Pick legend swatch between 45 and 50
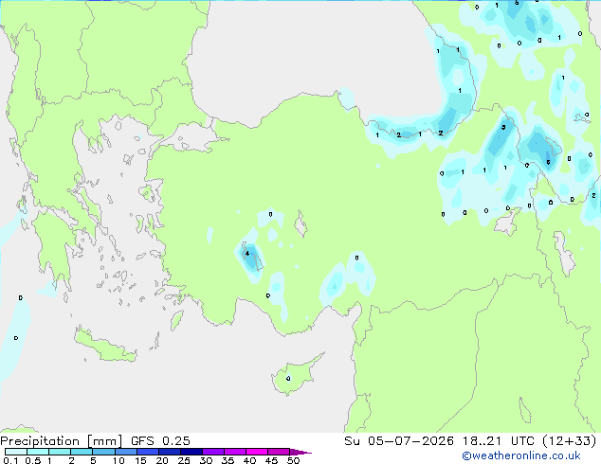601x464 pixels. [x=279, y=452]
